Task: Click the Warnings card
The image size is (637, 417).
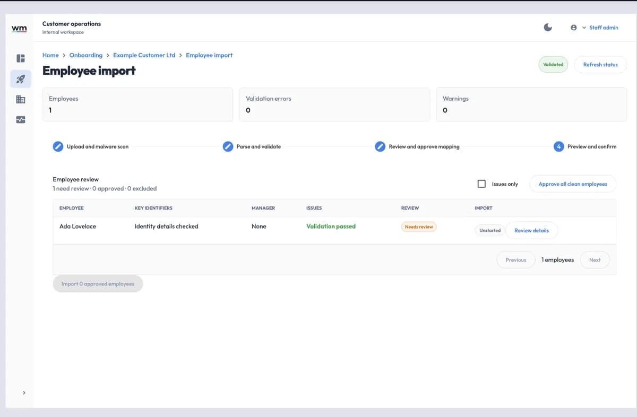Action: (531, 105)
